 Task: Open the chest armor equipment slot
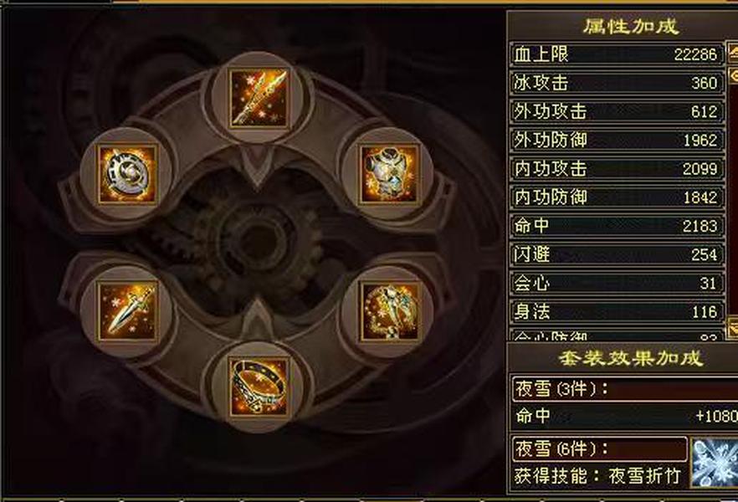389,174
